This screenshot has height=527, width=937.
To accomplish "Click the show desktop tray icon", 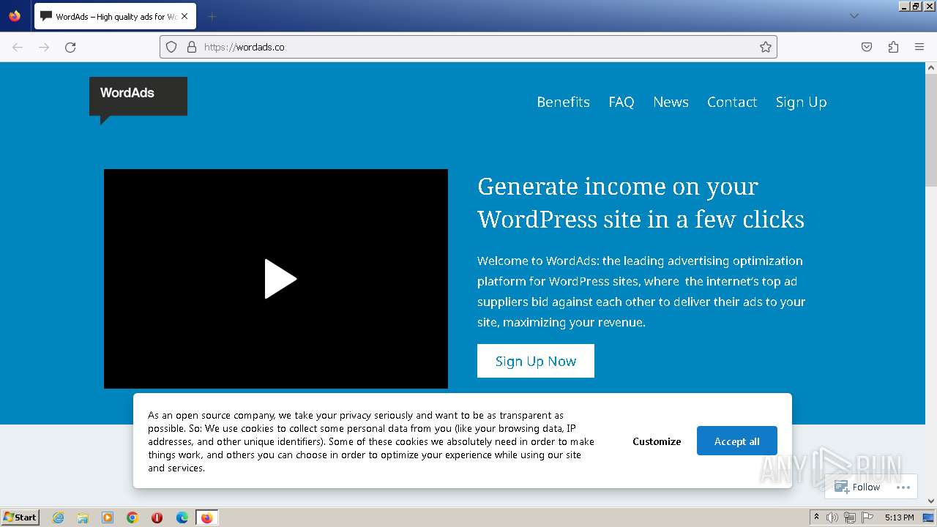I will (928, 517).
